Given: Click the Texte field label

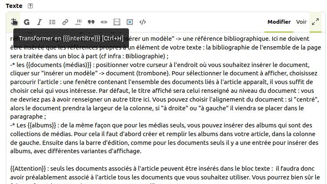Looking at the screenshot, I should pos(14,6).
